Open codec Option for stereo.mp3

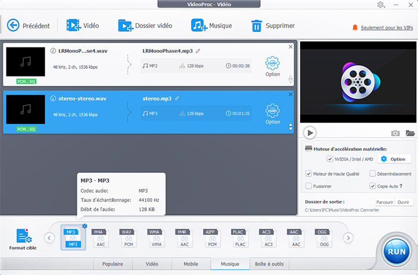pyautogui.click(x=272, y=114)
